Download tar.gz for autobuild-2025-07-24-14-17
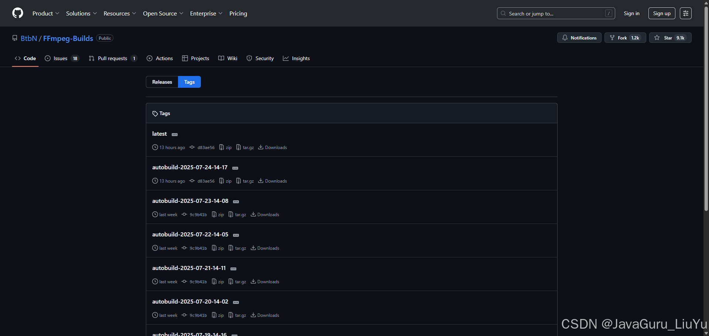The width and height of the screenshot is (709, 336). 245,181
